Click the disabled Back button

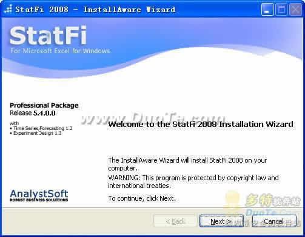pyautogui.click(x=175, y=221)
